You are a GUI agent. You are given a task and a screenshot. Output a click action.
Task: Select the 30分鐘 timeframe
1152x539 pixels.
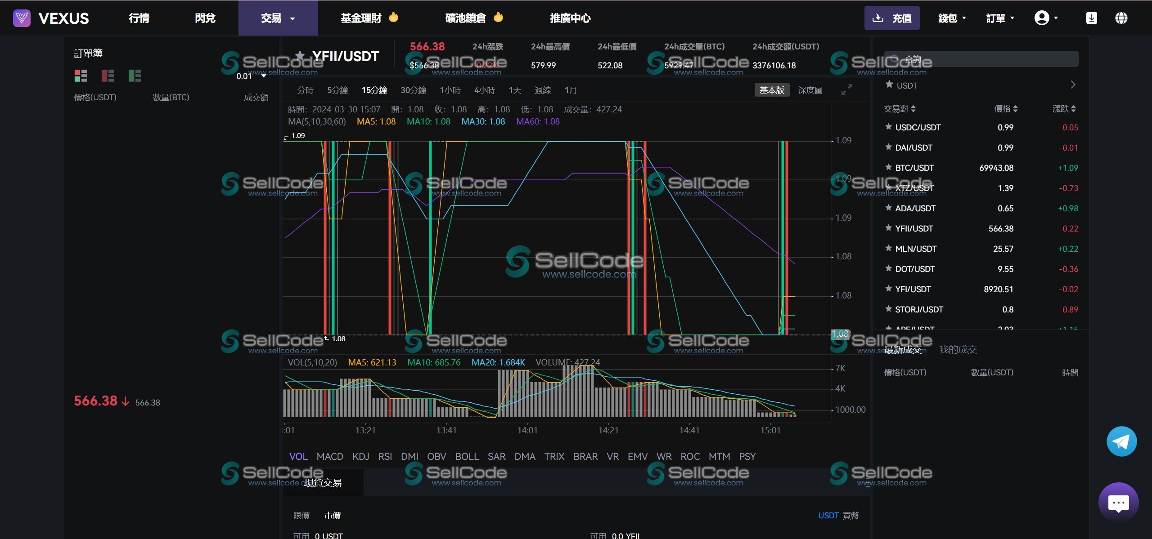[413, 90]
